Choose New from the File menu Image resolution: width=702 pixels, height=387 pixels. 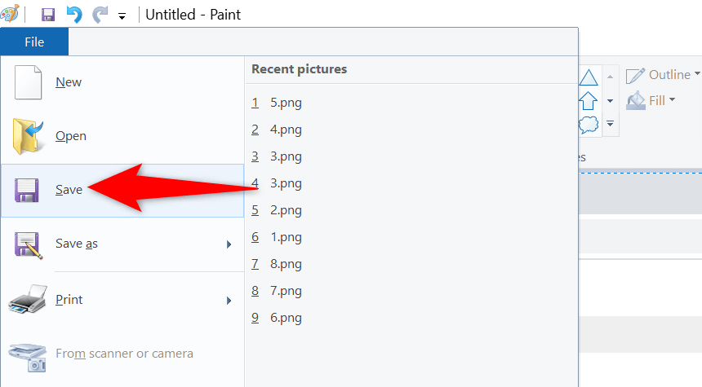[69, 82]
